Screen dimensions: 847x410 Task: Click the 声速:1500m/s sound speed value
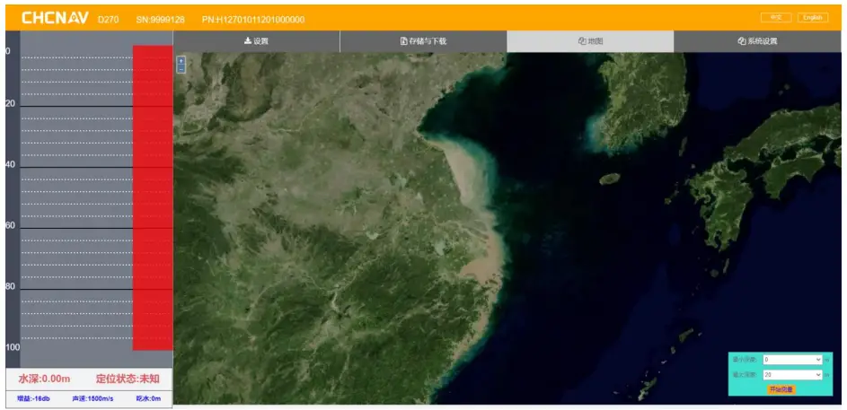[93, 399]
